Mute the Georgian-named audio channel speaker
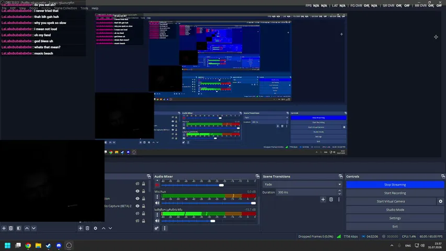Screen dimensions: 446x251 [x=157, y=221]
